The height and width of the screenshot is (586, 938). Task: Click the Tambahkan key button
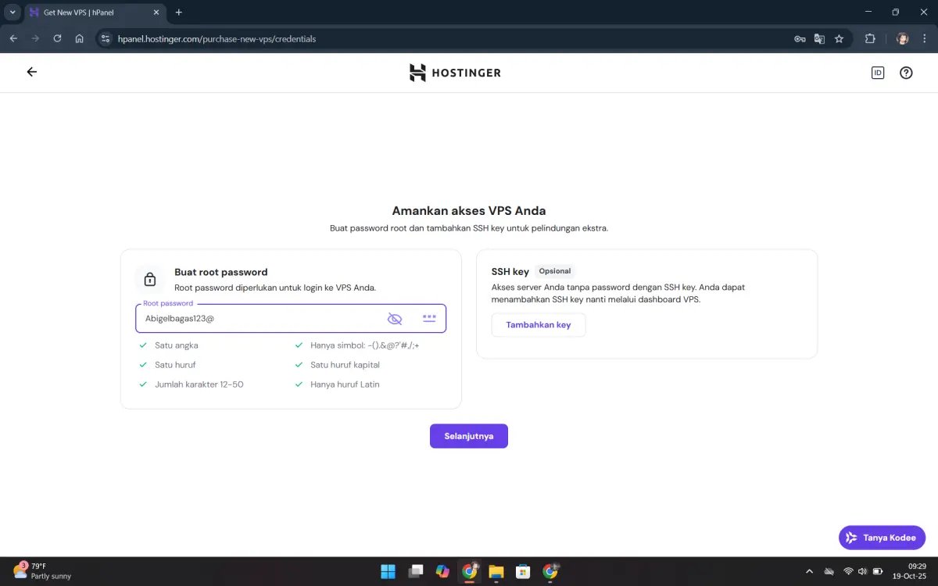[538, 325]
